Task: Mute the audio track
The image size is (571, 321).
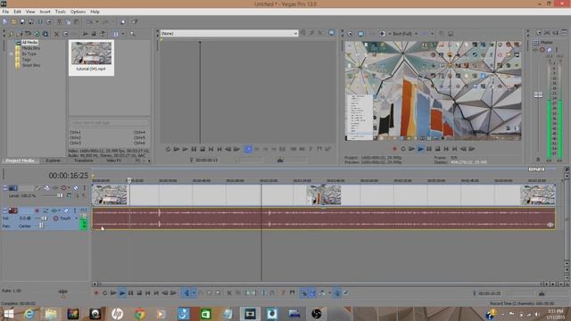Action: [66, 210]
